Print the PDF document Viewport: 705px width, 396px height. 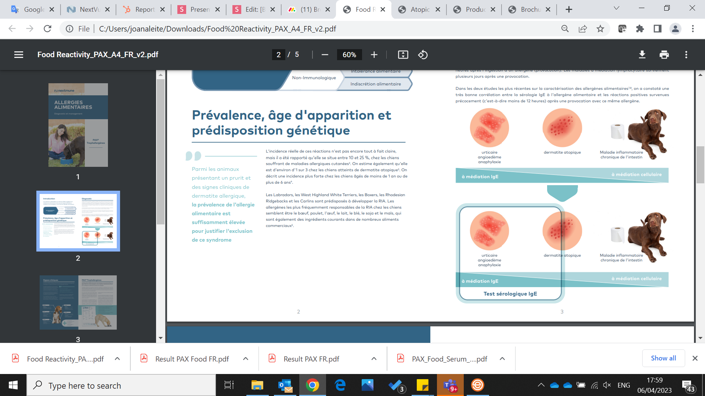point(664,55)
